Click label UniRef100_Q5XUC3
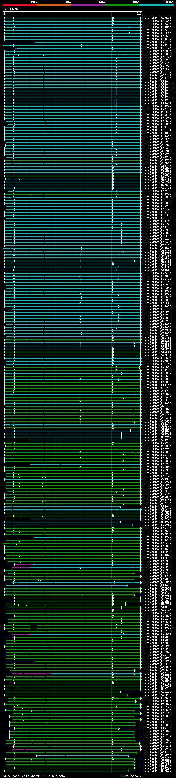 click(158, 382)
